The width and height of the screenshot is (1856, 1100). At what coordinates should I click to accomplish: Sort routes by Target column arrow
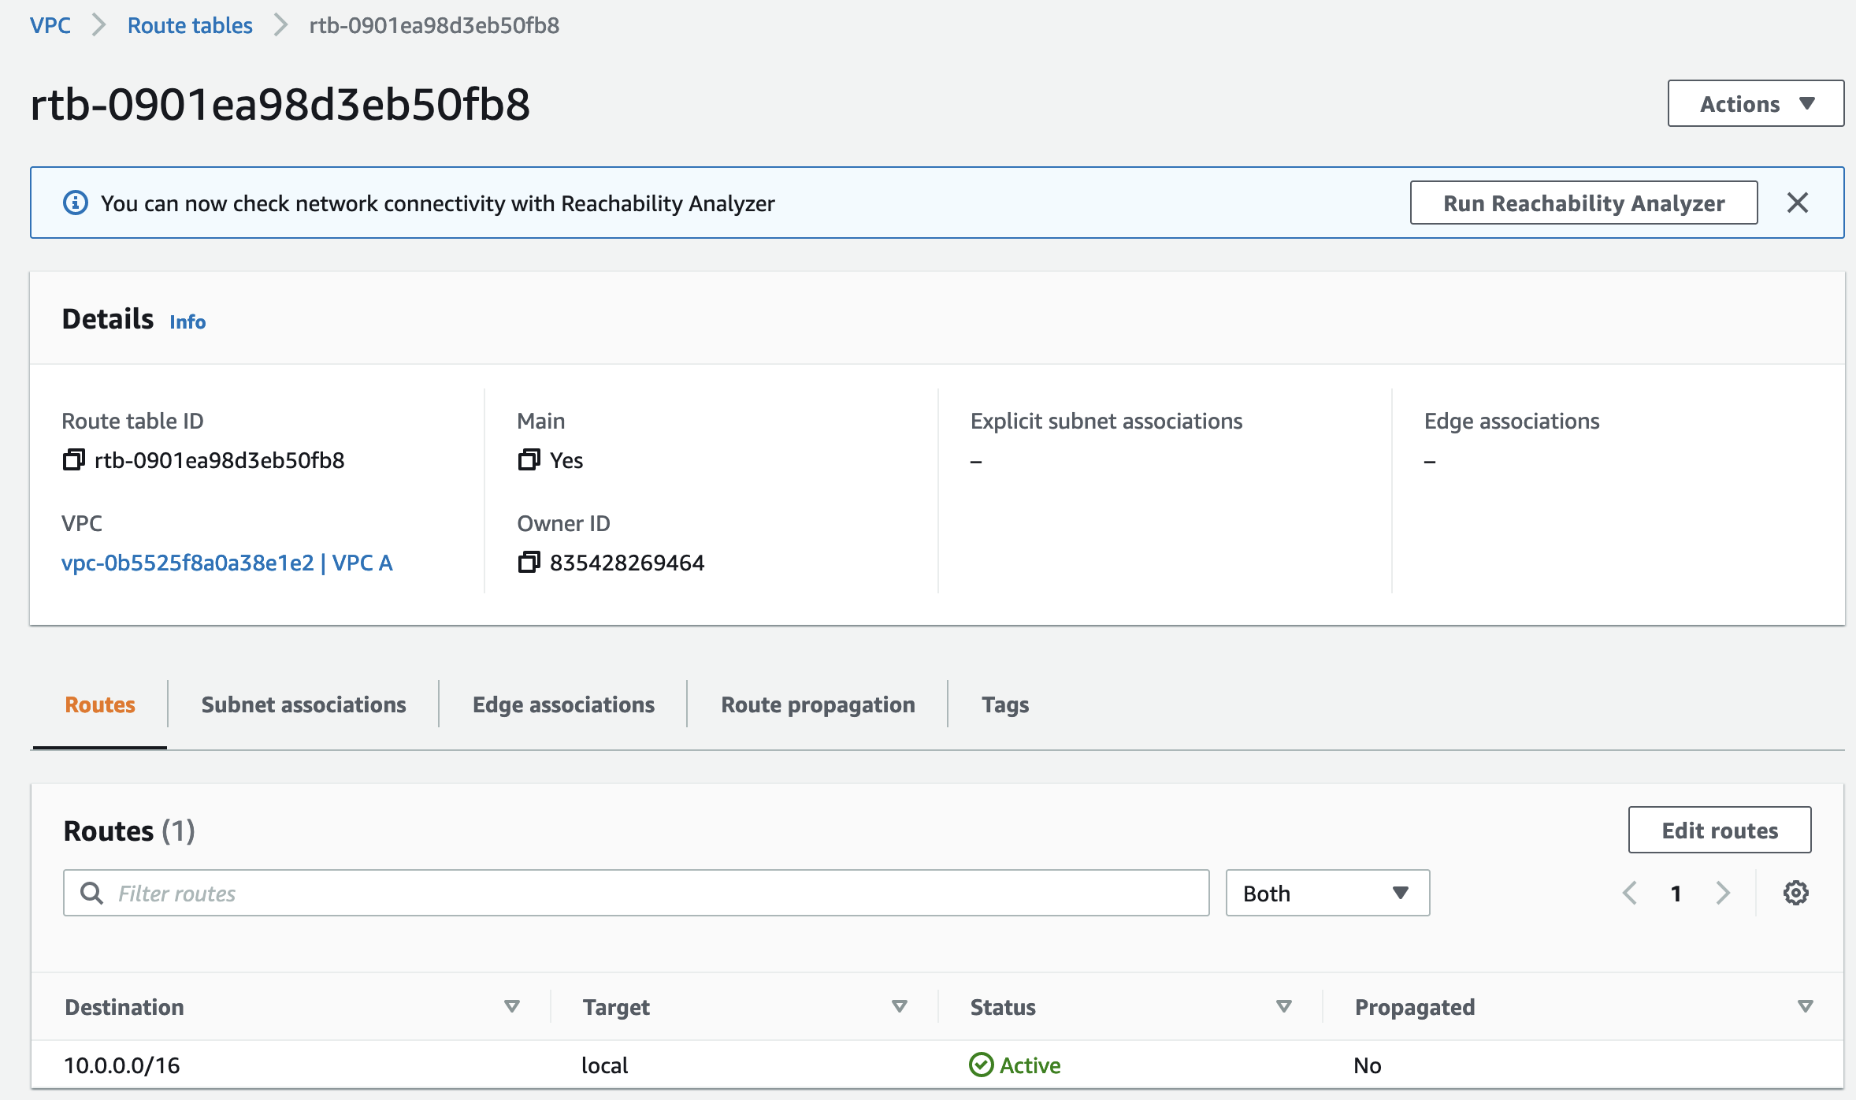click(899, 1006)
